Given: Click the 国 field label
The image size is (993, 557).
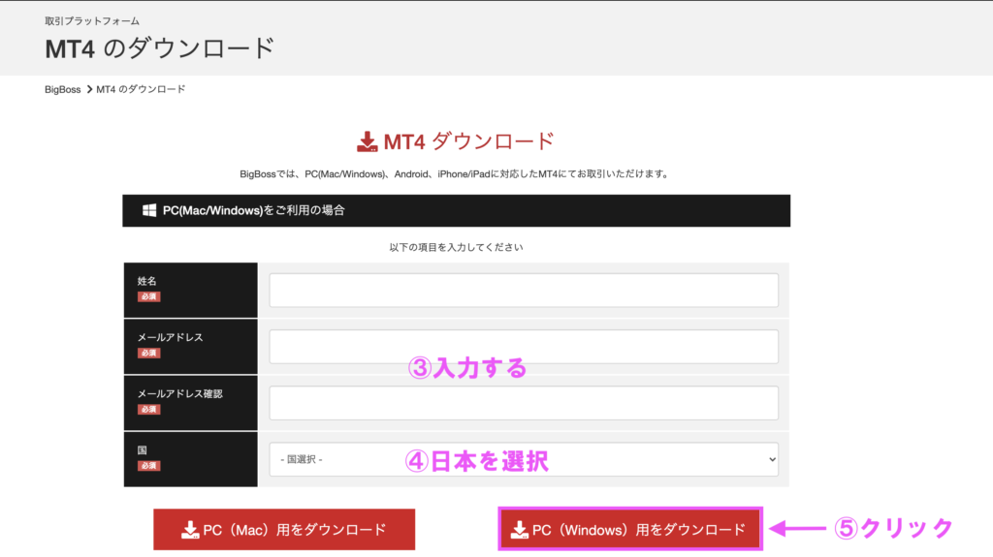Looking at the screenshot, I should [143, 450].
